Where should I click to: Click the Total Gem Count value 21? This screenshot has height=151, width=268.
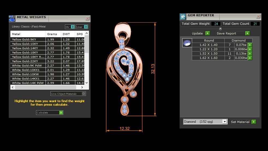[x=255, y=24]
